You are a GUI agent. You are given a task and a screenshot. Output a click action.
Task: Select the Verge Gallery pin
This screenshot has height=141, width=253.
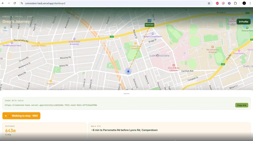pos(239,51)
